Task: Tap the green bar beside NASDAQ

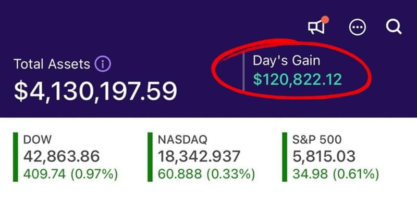Action: coord(150,157)
